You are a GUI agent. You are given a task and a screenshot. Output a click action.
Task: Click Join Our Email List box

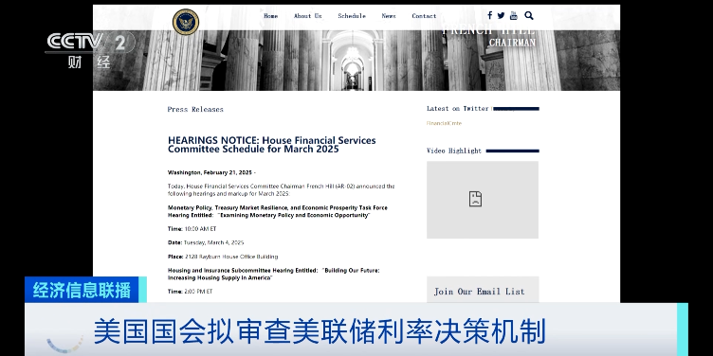(483, 290)
